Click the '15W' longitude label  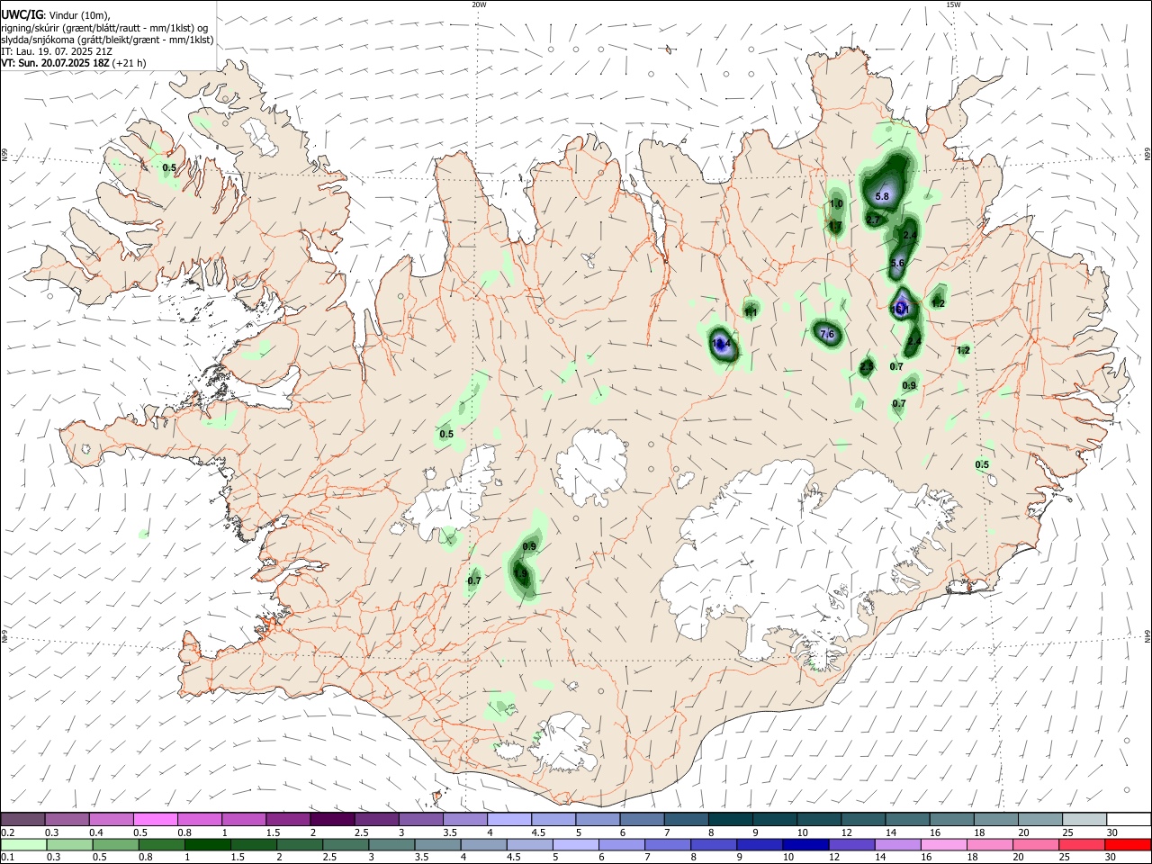coord(953,4)
